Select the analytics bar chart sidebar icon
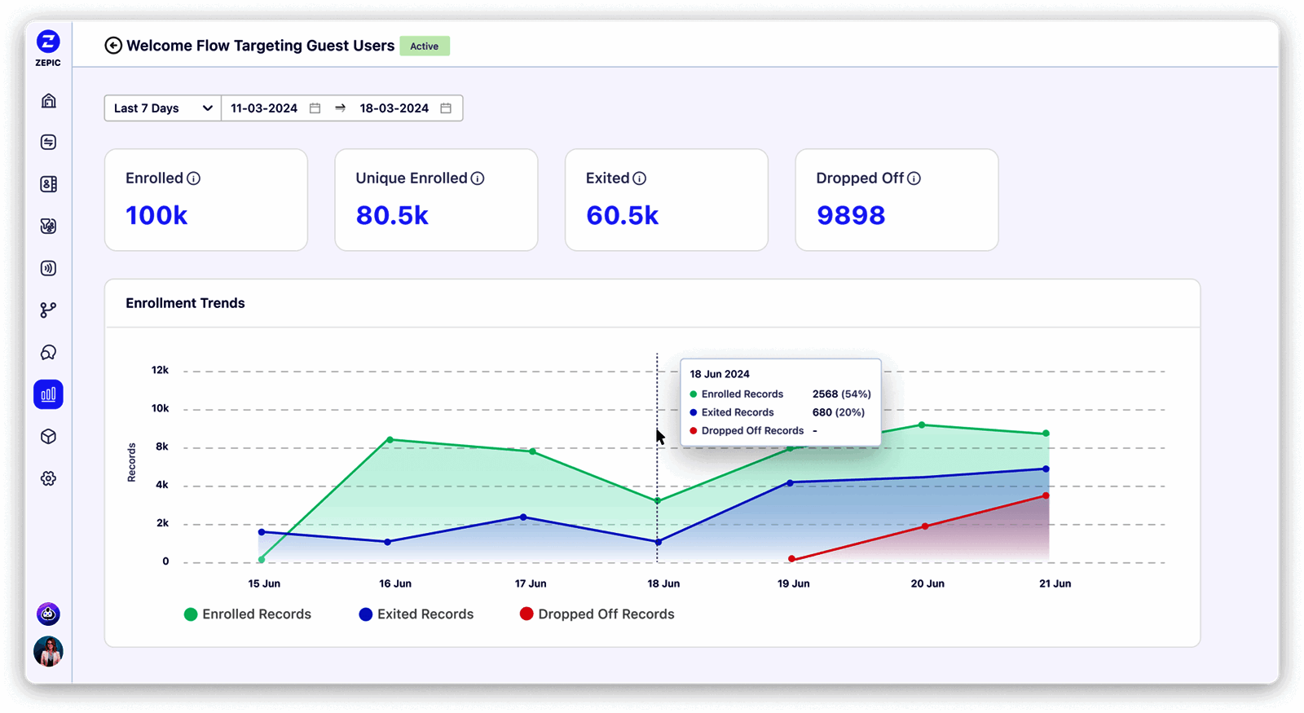This screenshot has height=713, width=1304. pos(49,394)
